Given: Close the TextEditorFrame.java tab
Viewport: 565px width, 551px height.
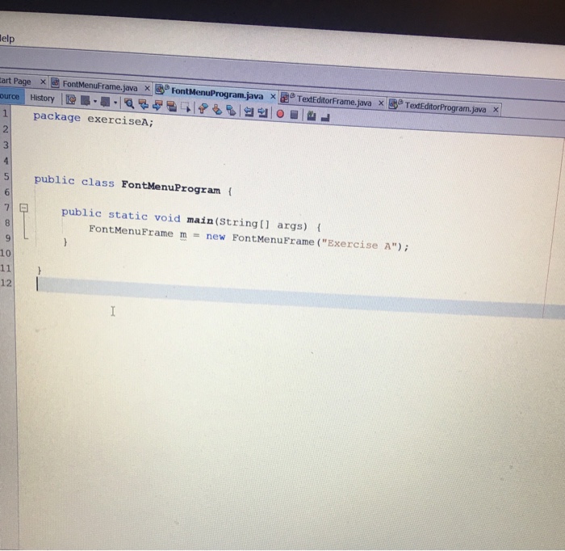Looking at the screenshot, I should [381, 104].
